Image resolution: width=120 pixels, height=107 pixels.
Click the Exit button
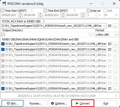pyautogui.click(x=106, y=103)
